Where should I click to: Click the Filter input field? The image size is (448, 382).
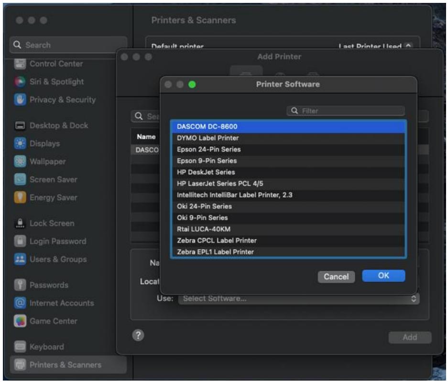click(x=346, y=111)
